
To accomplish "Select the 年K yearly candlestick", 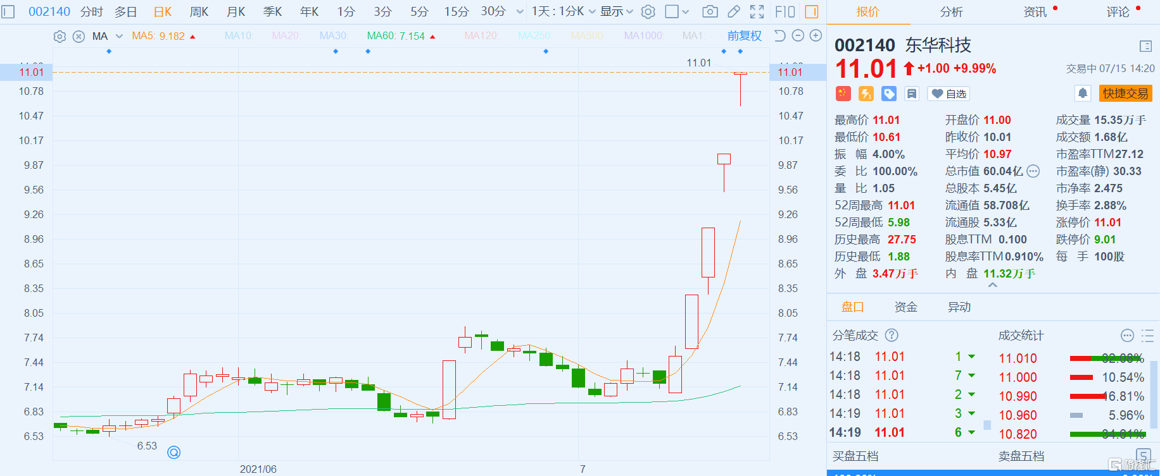I will [310, 11].
